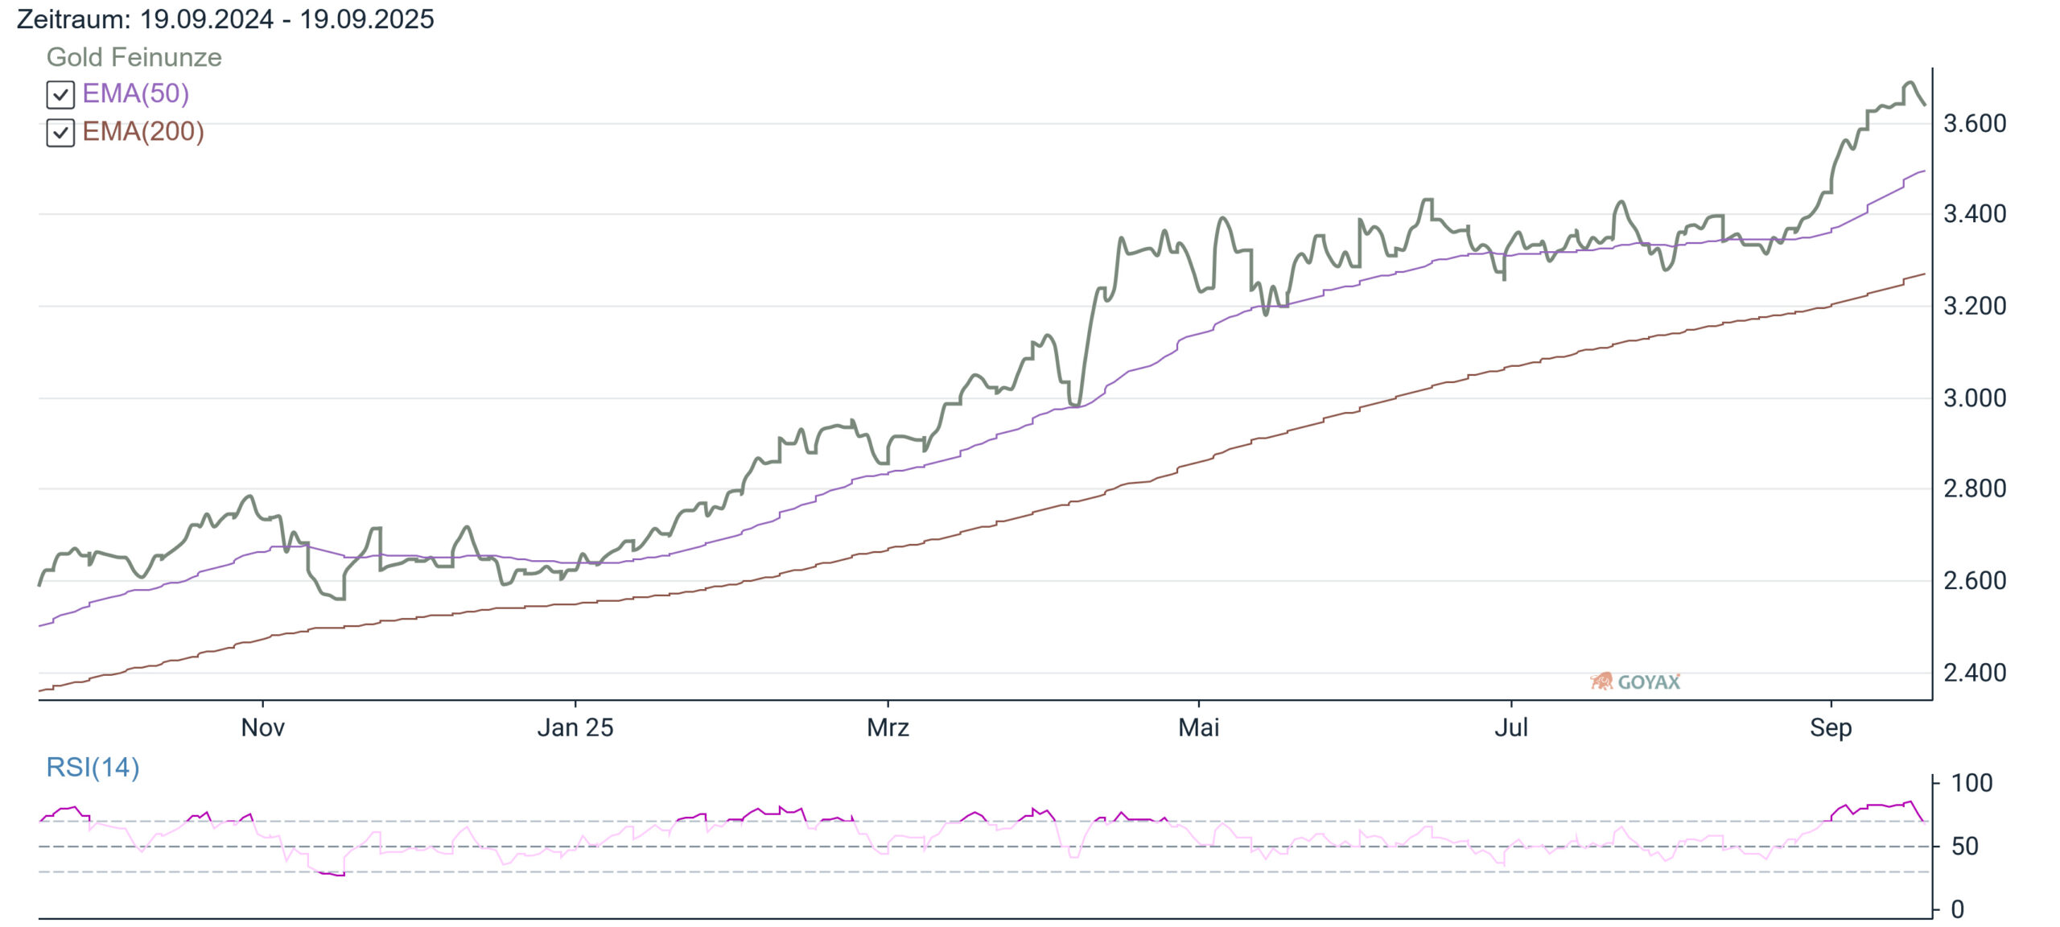Image resolution: width=2060 pixels, height=927 pixels.
Task: Click the Nov axis marker
Action: [x=262, y=727]
